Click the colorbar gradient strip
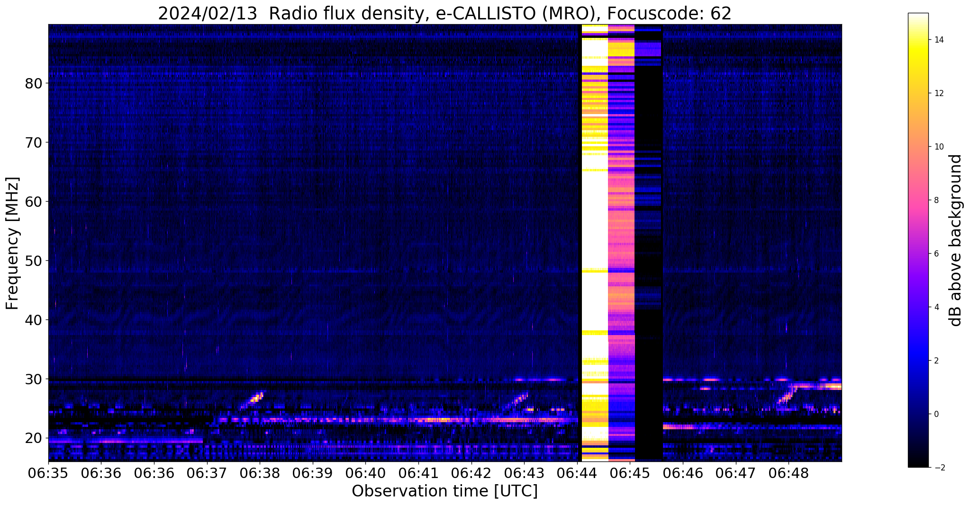 click(918, 240)
